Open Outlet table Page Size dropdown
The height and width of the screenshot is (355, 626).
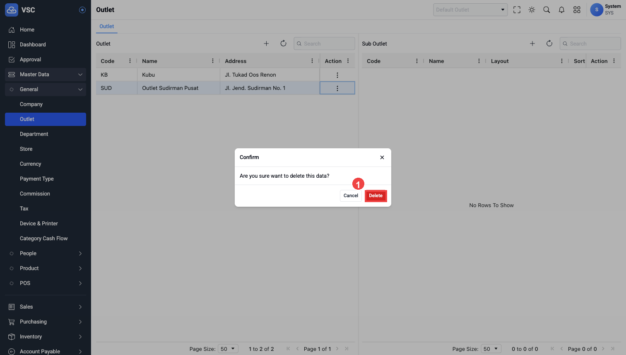(228, 349)
